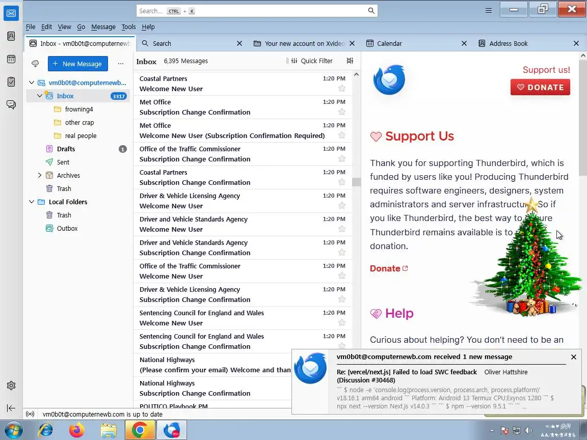587x440 pixels.
Task: Open the Message menu
Action: point(103,27)
